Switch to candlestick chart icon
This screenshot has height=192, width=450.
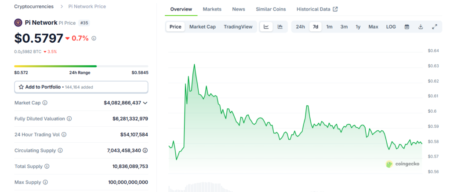280,27
